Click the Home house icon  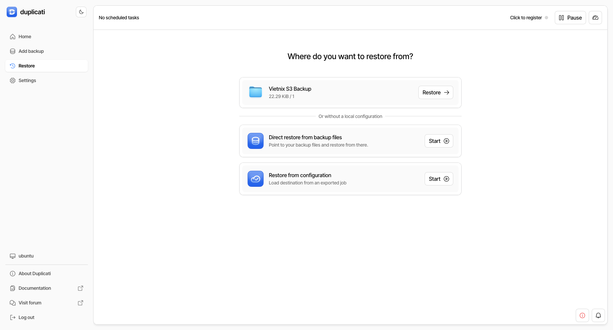12,37
